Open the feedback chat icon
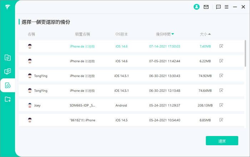Screen dimensions: 250x157 point(219,7)
